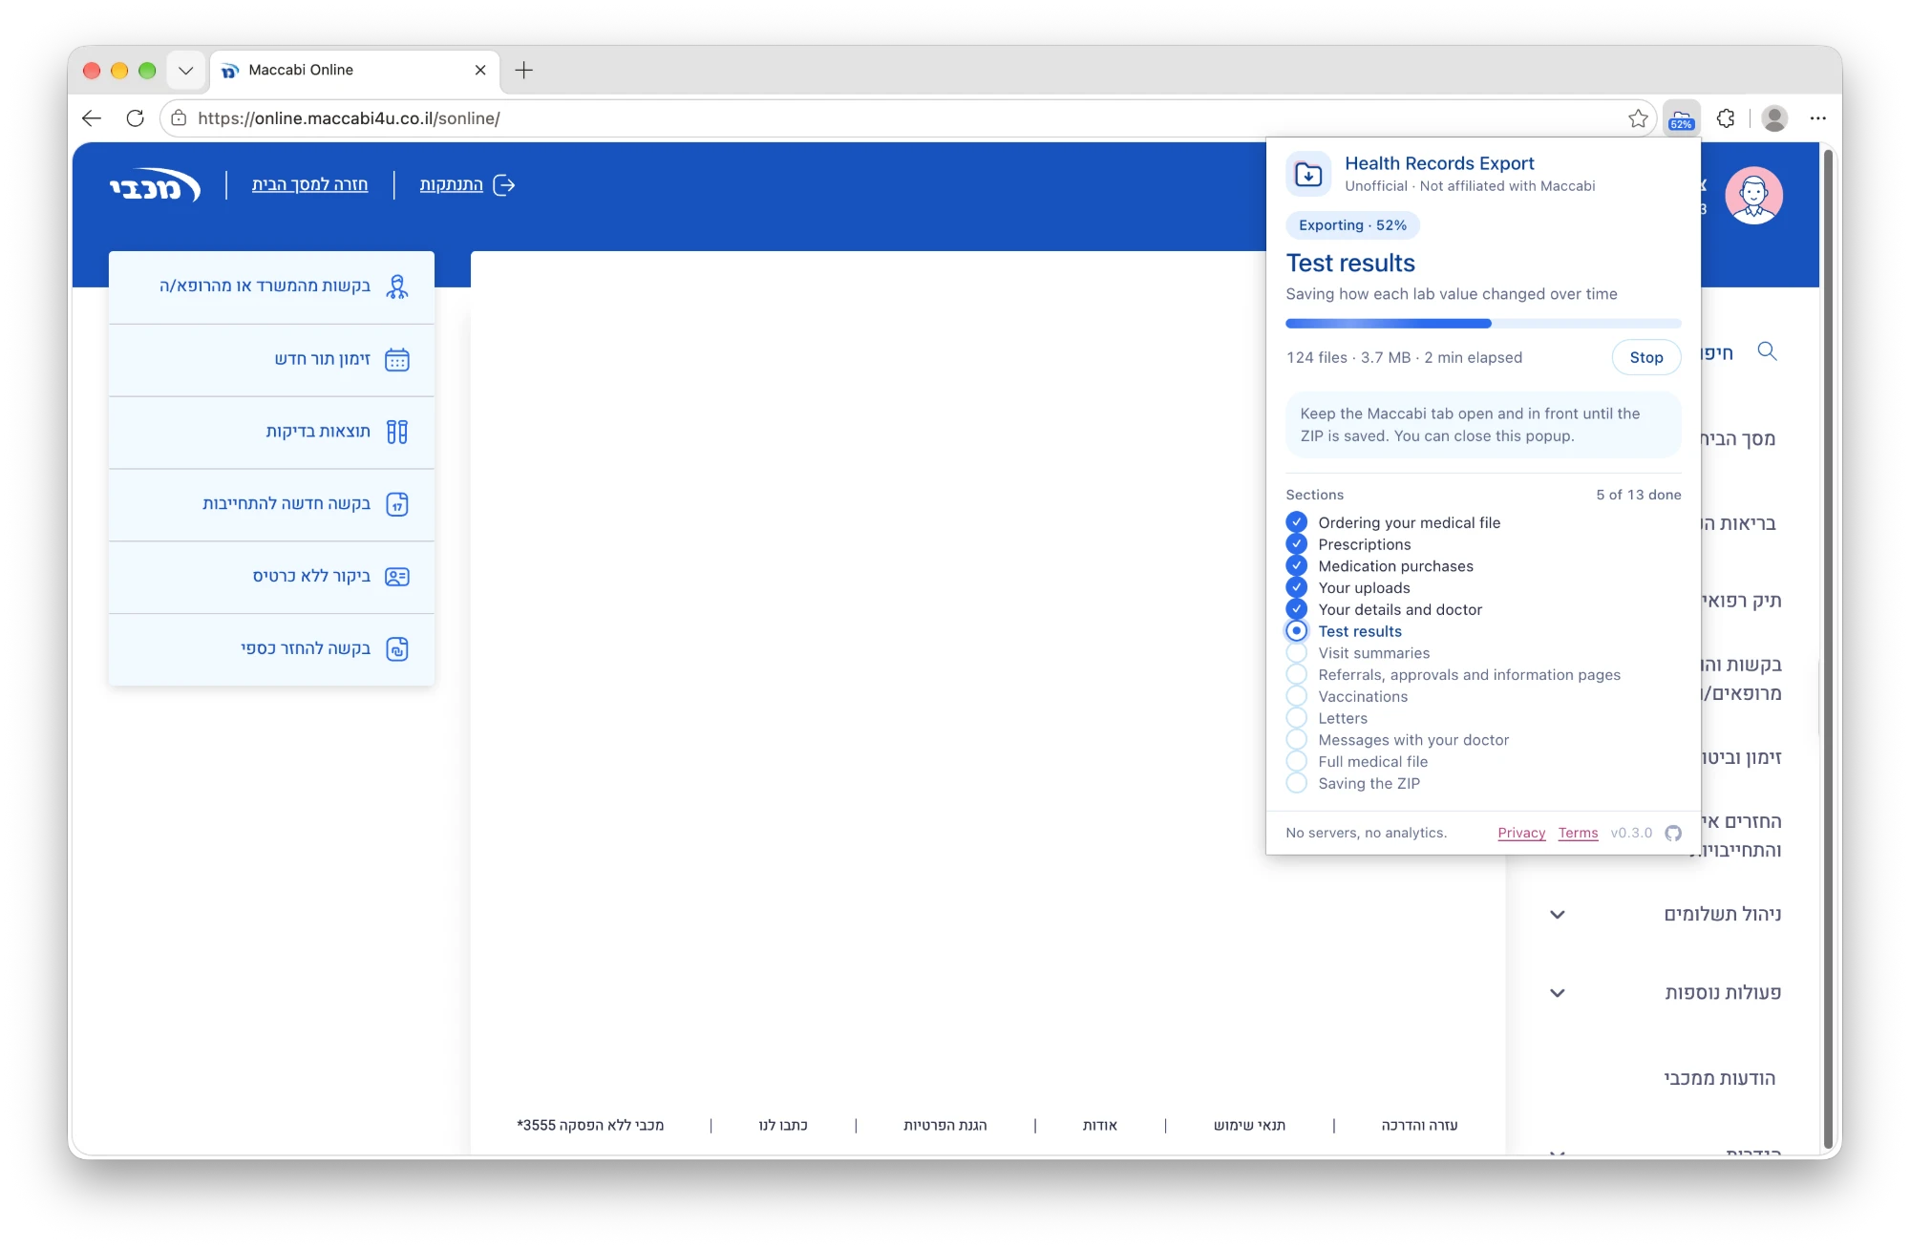The image size is (1910, 1249).
Task: Select the Maccabi Online browser tab
Action: (x=355, y=70)
